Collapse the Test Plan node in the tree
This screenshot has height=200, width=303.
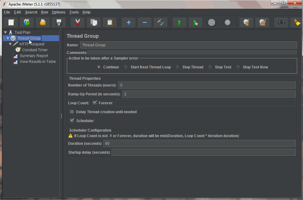pos(5,32)
